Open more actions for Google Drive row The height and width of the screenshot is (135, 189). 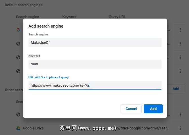[180, 128]
